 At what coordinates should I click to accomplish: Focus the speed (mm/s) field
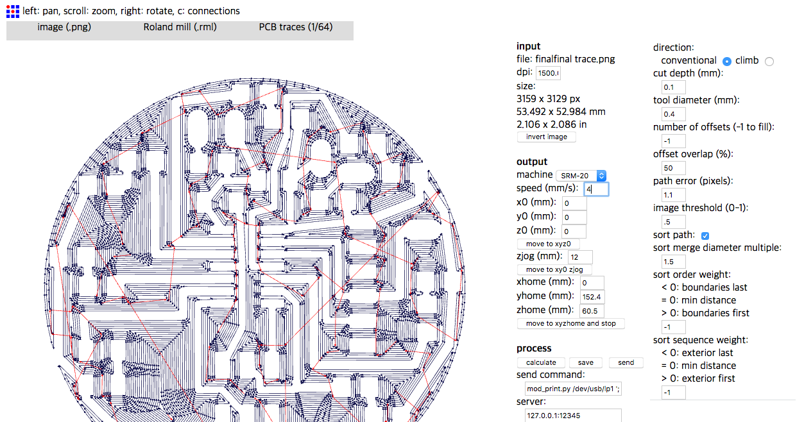(596, 189)
